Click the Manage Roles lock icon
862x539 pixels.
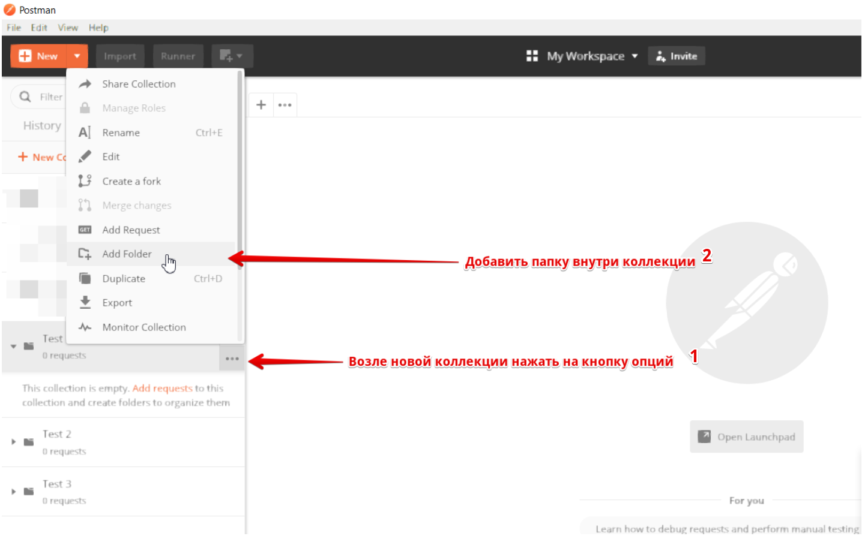click(x=85, y=108)
